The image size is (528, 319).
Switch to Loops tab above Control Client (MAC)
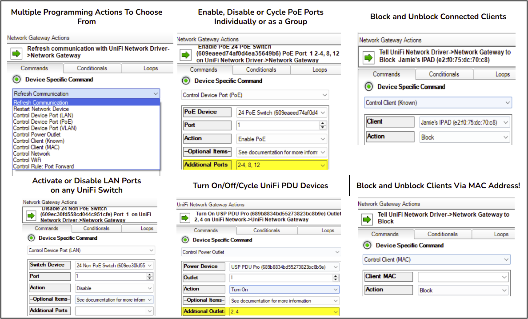point(501,234)
